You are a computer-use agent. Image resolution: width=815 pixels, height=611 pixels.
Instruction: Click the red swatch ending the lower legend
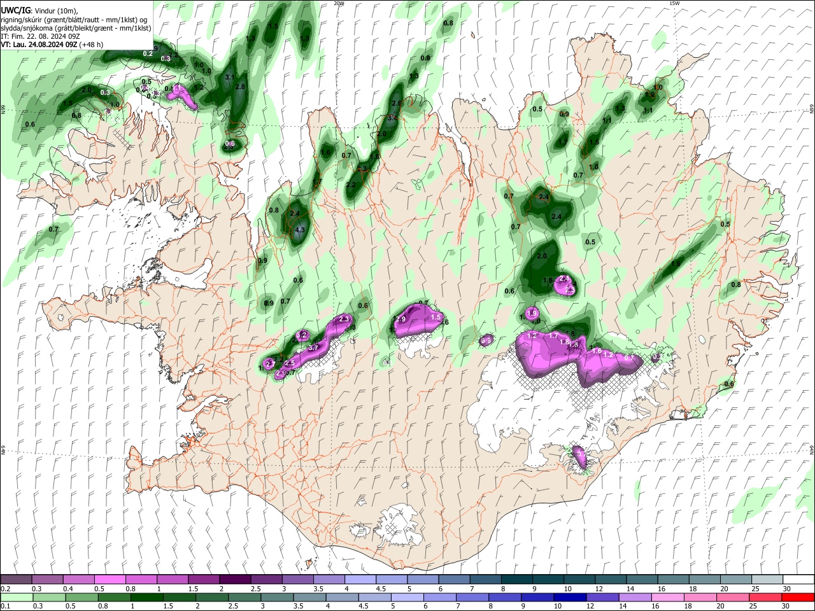(798, 598)
